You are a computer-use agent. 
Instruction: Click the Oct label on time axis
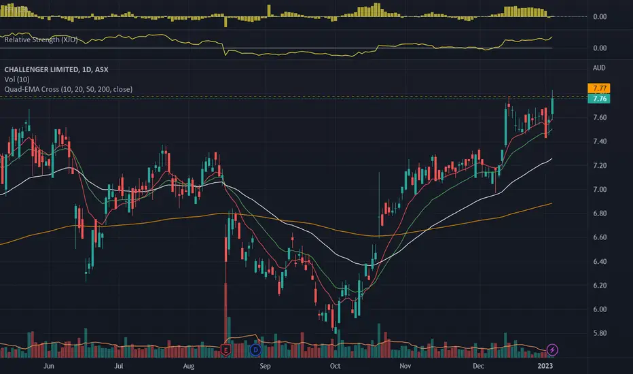tap(335, 366)
